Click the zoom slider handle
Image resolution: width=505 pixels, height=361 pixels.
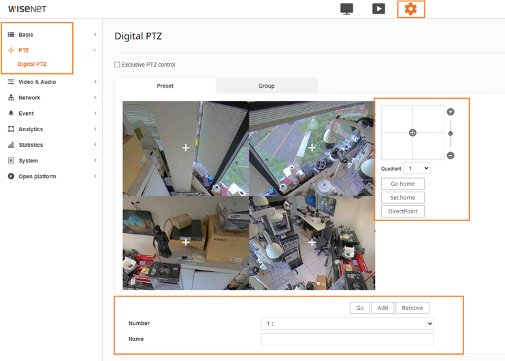[x=451, y=133]
